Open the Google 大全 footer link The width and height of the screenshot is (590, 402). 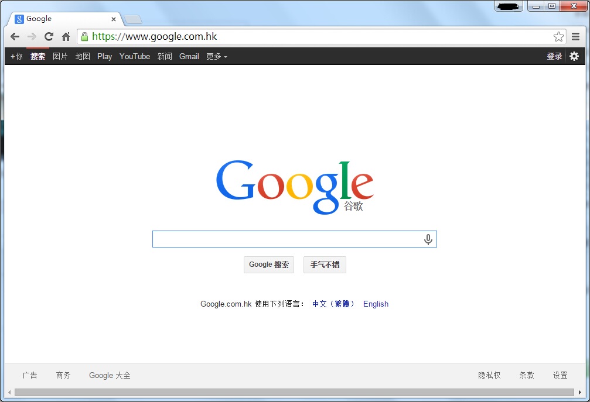[x=110, y=375]
